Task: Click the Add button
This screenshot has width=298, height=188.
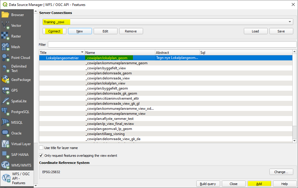Action: click(x=259, y=184)
